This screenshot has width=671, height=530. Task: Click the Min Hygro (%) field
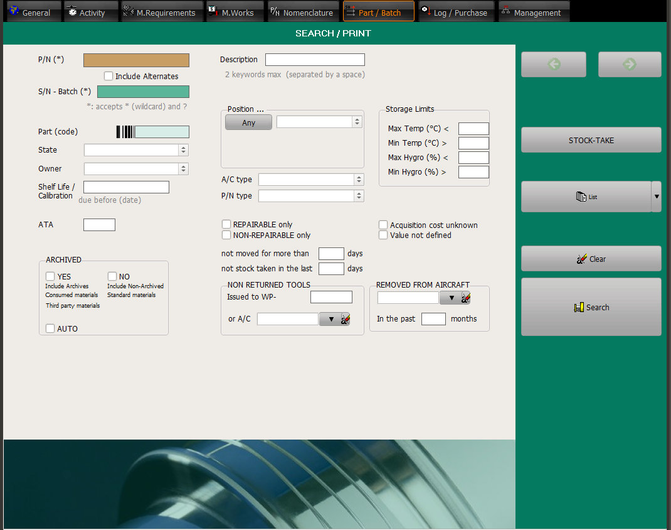473,172
